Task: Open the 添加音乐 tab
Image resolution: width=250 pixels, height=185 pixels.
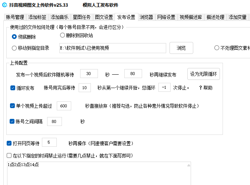Action: pos(59,17)
